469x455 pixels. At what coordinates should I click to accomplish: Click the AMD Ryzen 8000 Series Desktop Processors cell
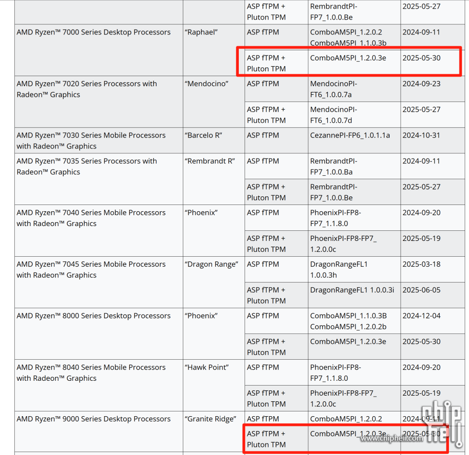pyautogui.click(x=99, y=333)
